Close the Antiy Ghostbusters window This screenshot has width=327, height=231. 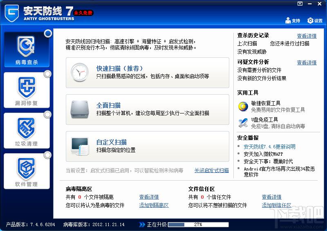tap(320, 4)
